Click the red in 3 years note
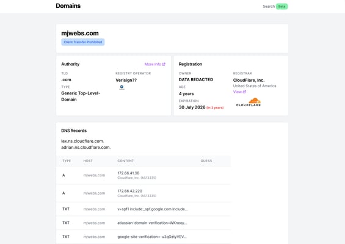The width and height of the screenshot is (345, 244). (215, 107)
